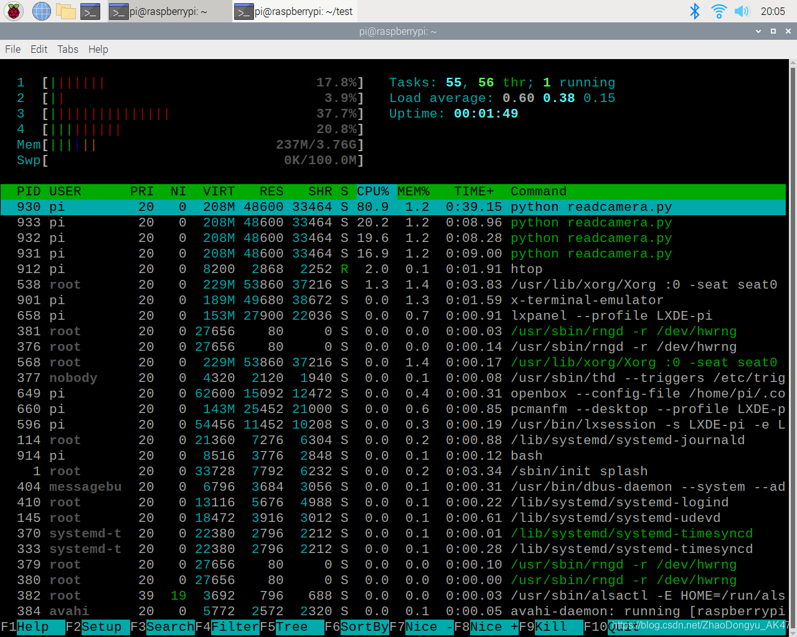Viewport: 797px width, 637px height.
Task: Select the lxpanel process row
Action: click(x=393, y=316)
